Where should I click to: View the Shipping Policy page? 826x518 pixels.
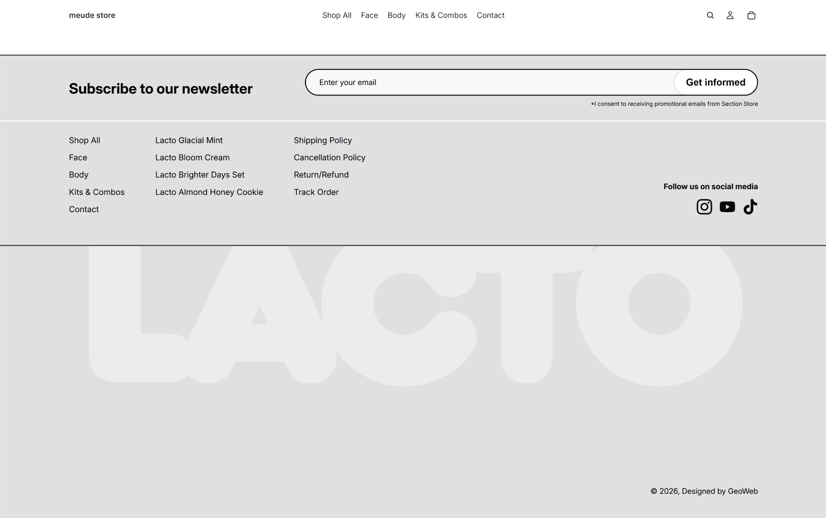point(322,140)
